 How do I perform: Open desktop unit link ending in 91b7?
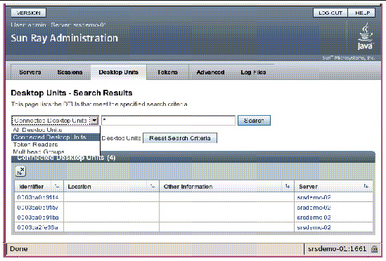[38, 208]
